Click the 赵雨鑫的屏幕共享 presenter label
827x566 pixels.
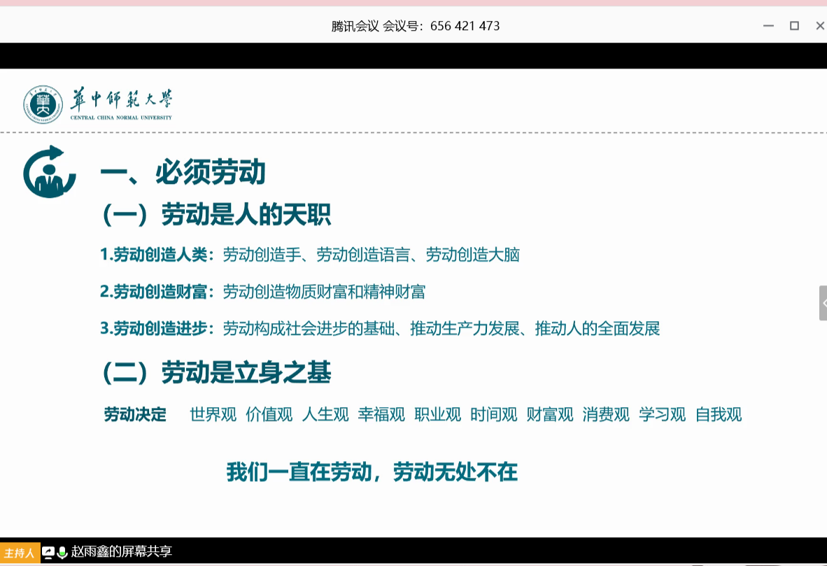tap(121, 552)
